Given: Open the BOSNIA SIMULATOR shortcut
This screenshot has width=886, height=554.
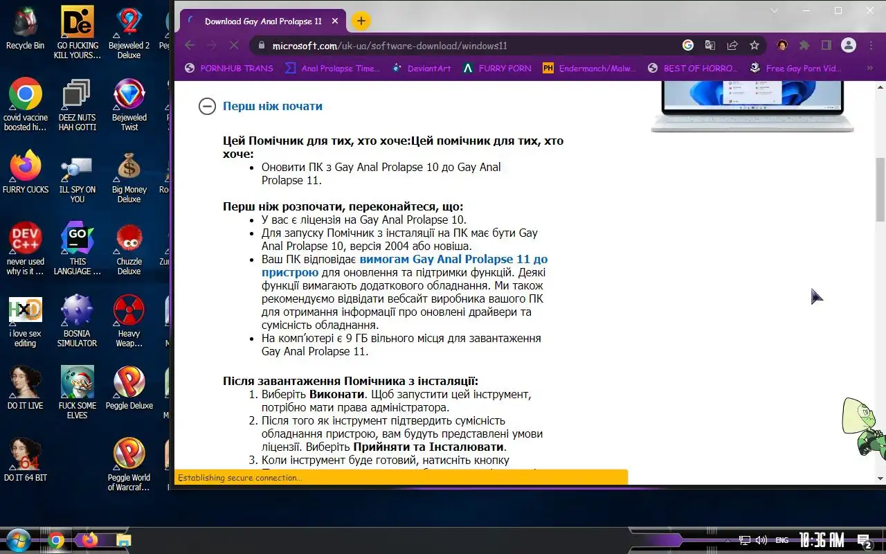Looking at the screenshot, I should [x=78, y=322].
